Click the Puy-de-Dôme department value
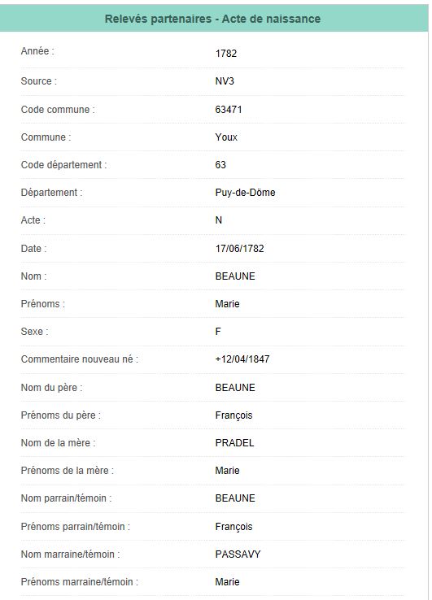Screen dimensions: 432x600 [x=245, y=193]
